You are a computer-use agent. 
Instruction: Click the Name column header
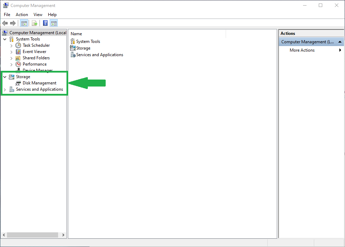(147, 34)
